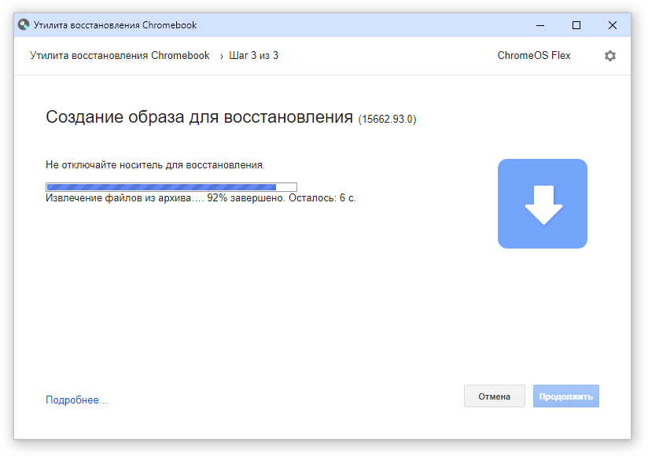Maximize the recovery utility window

tap(576, 25)
